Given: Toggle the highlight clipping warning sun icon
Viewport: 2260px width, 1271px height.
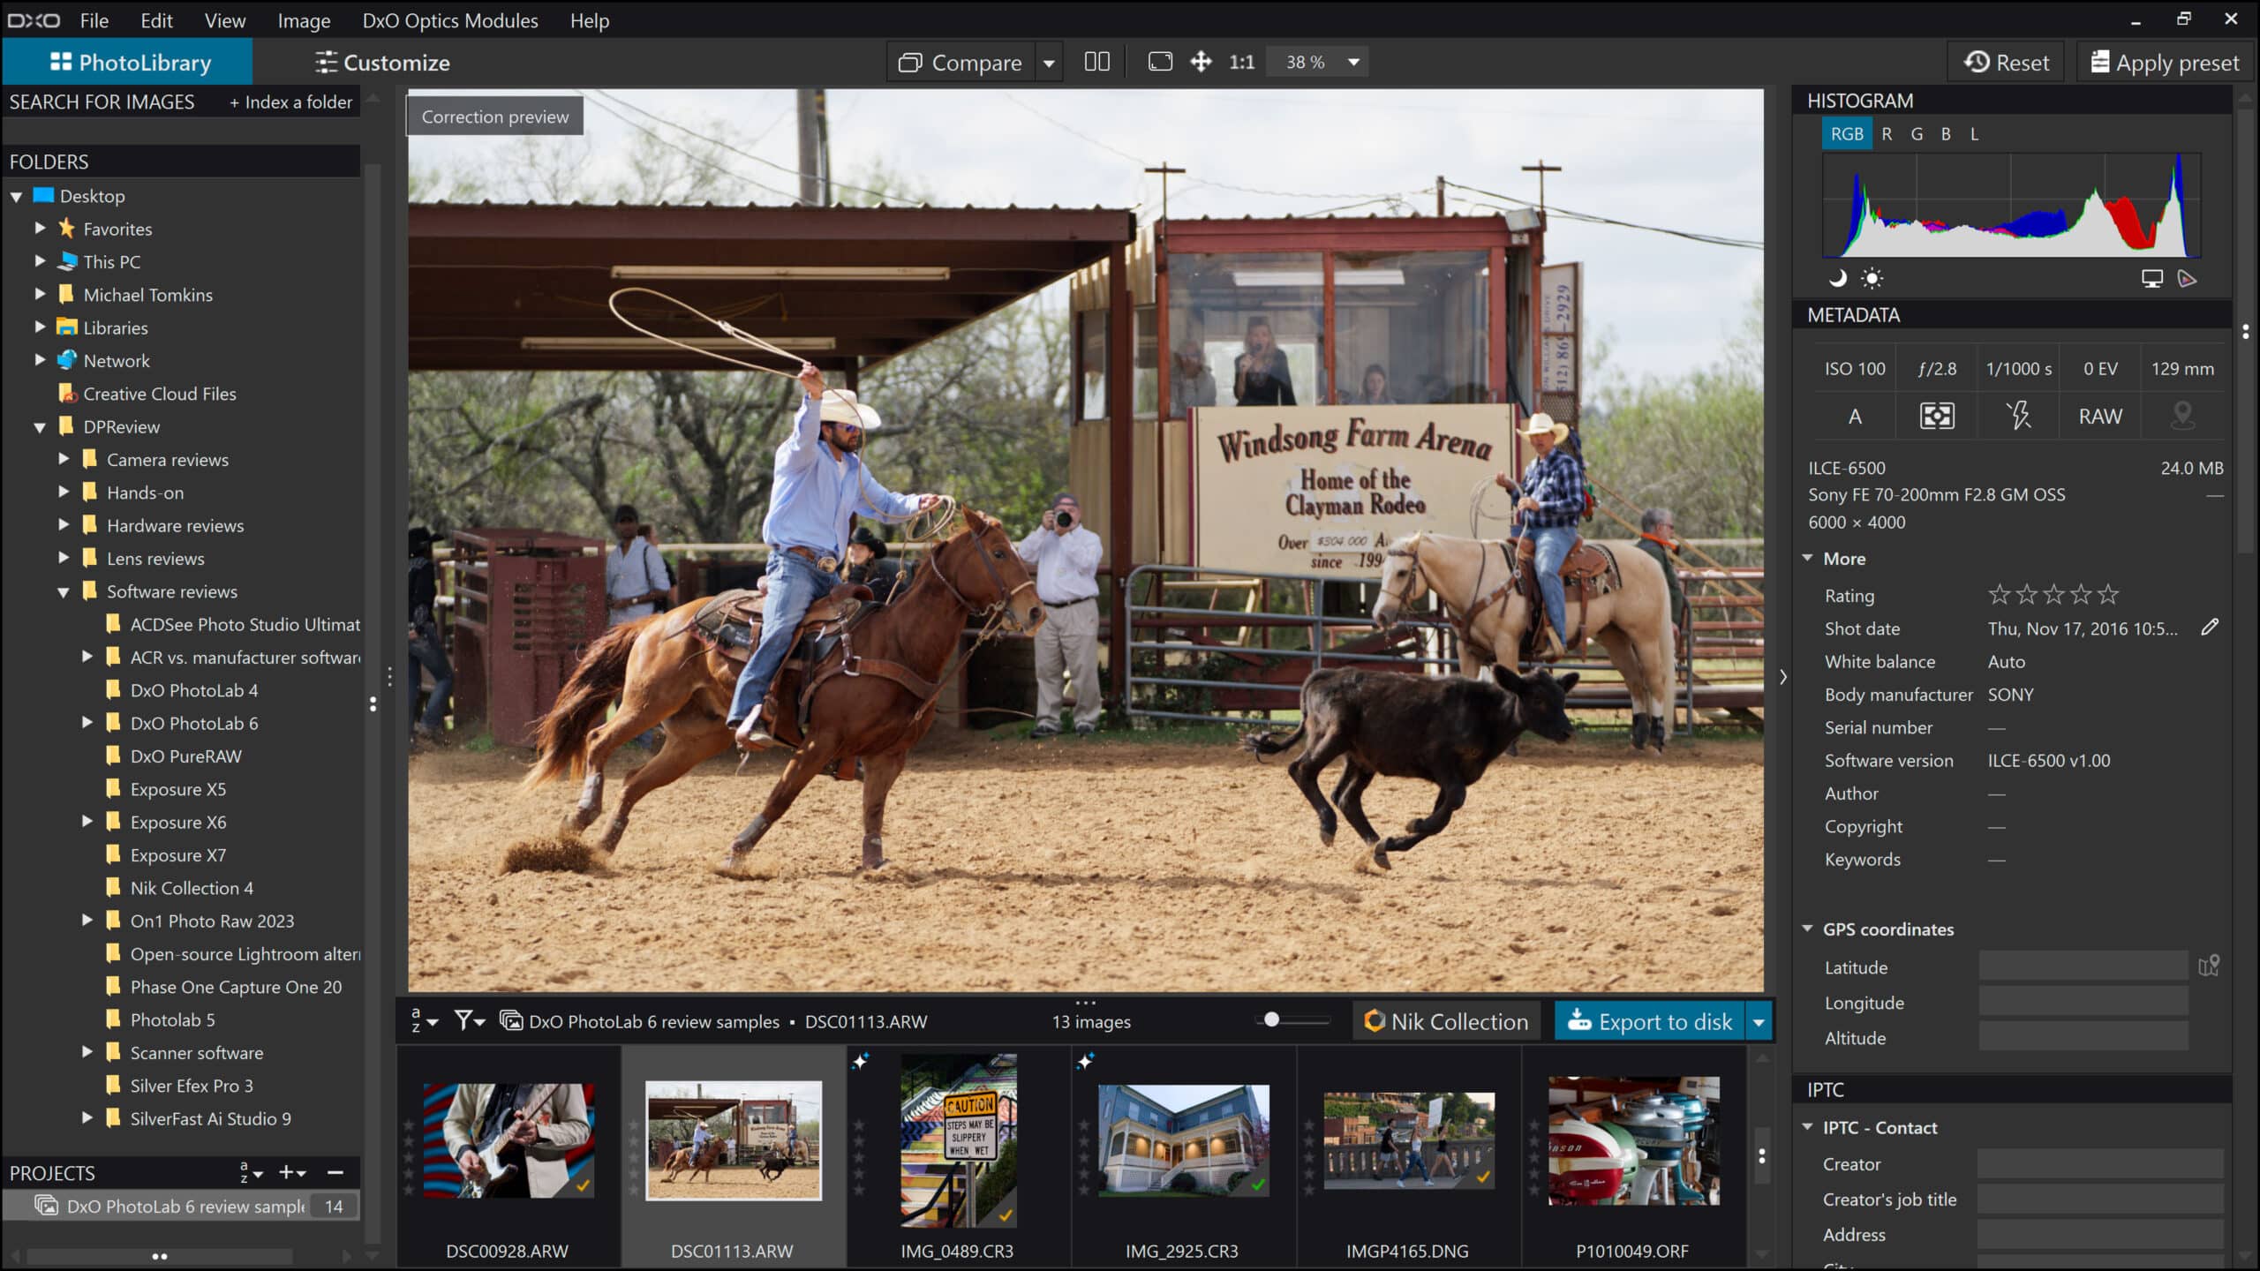Looking at the screenshot, I should click(x=1872, y=277).
